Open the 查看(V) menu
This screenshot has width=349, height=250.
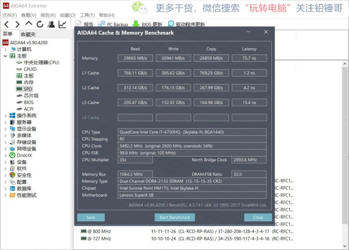(x=29, y=15)
